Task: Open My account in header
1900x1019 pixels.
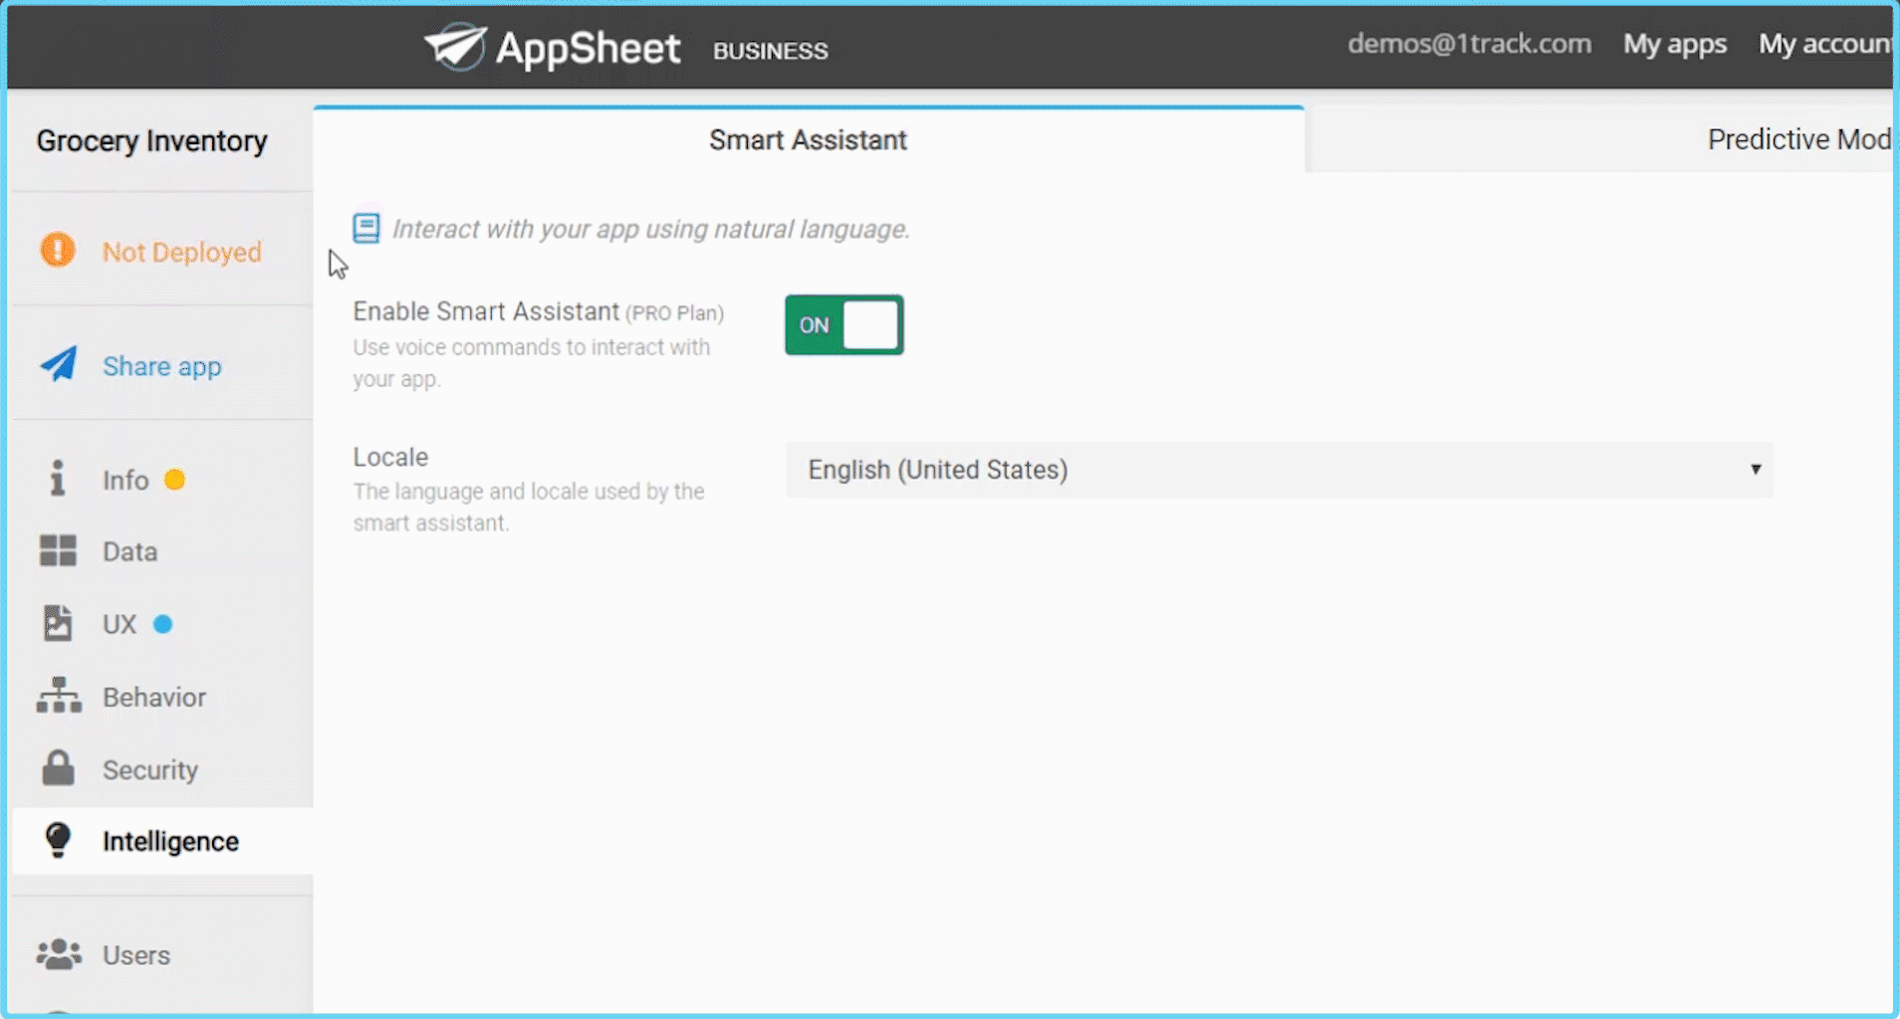Action: pyautogui.click(x=1825, y=44)
